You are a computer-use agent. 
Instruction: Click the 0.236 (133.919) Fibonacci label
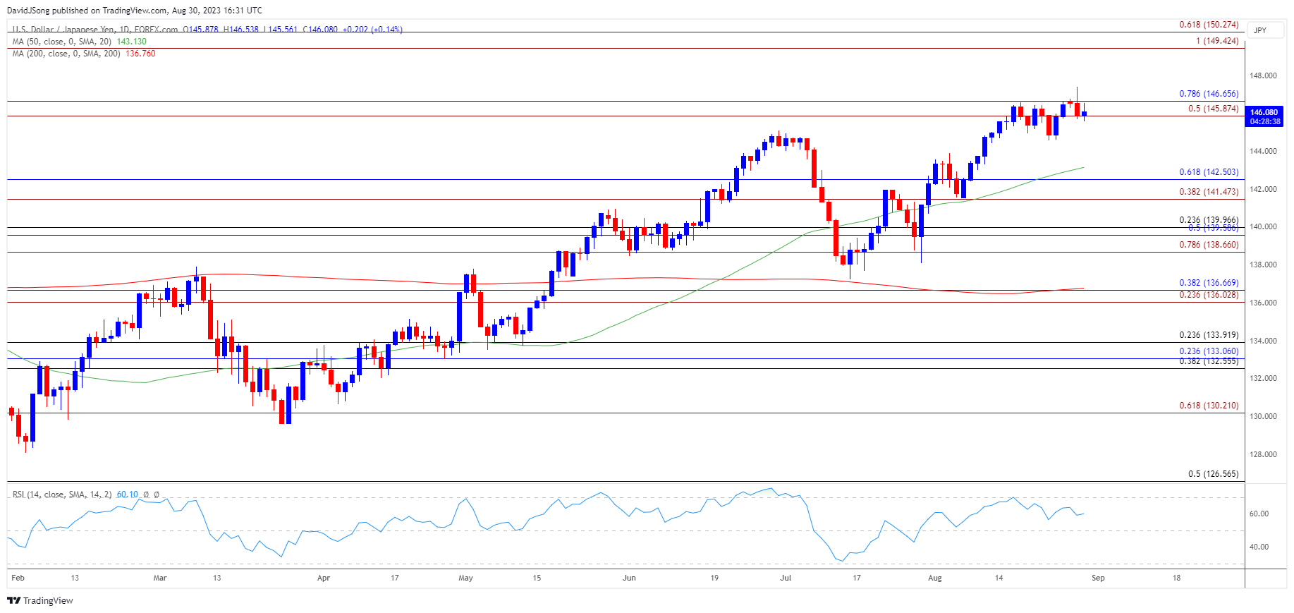[1209, 335]
